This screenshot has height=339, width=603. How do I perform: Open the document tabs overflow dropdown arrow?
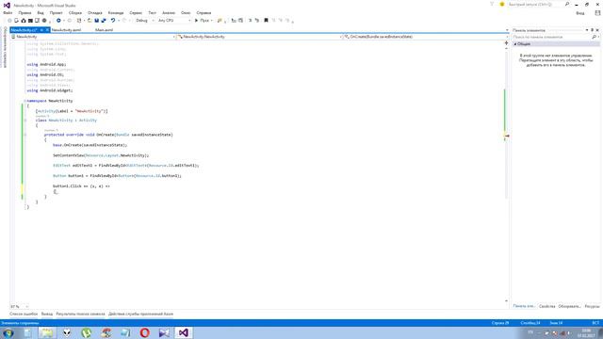(507, 30)
